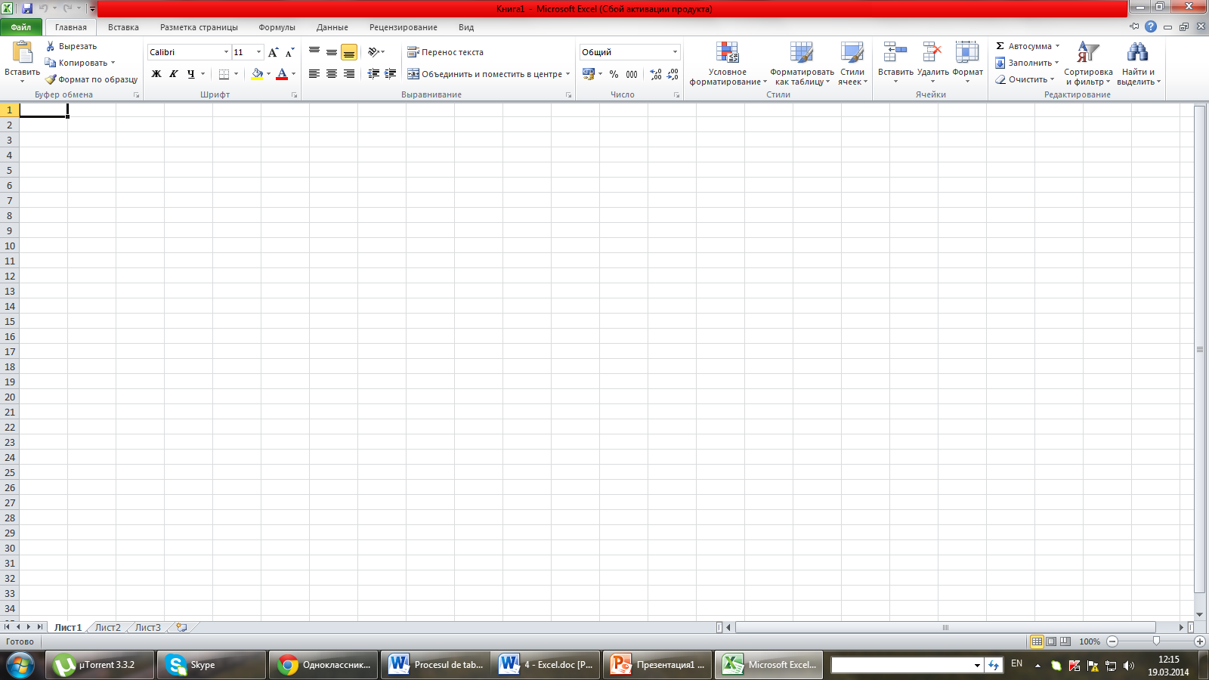Open Cell Styles (Стили ячеек)
Viewport: 1209px width, 680px height.
click(852, 63)
